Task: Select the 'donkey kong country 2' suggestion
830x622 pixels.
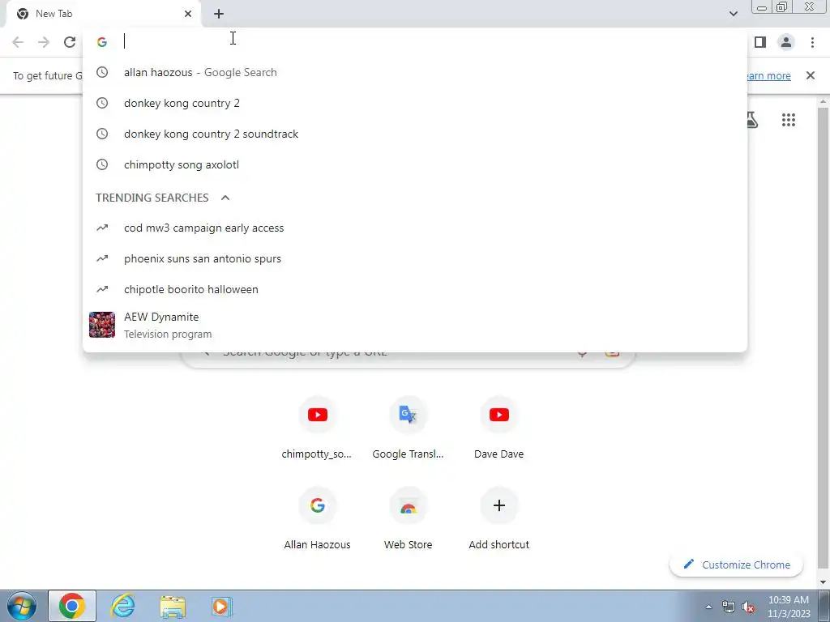Action: (415, 103)
